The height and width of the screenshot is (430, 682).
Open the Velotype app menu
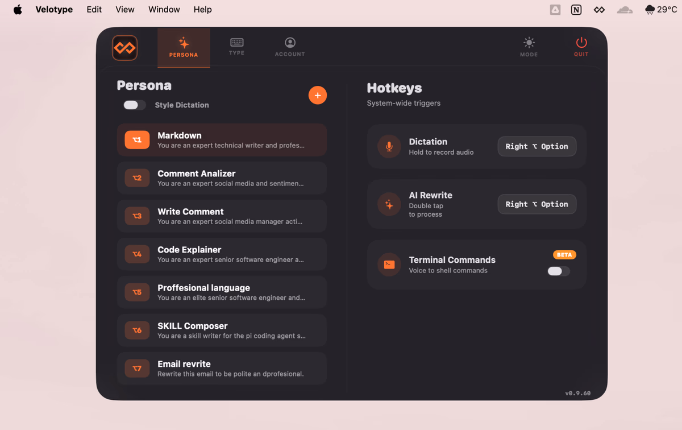(54, 10)
